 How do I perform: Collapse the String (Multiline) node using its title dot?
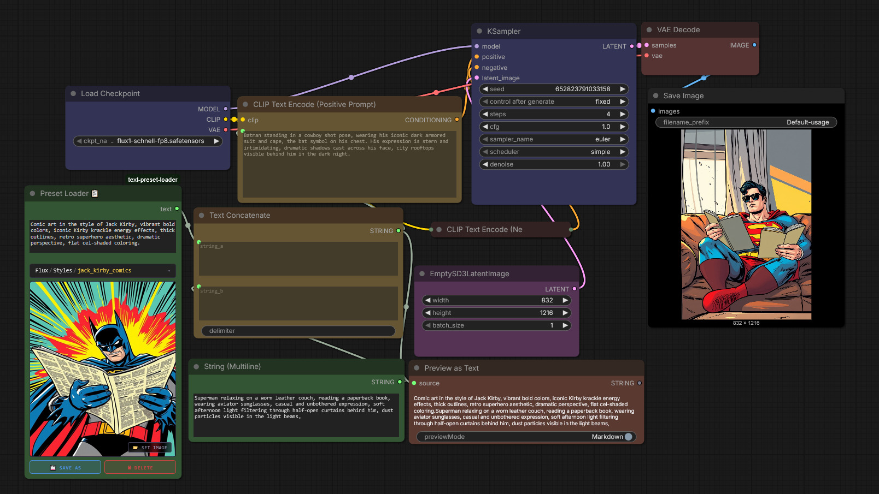(x=196, y=367)
